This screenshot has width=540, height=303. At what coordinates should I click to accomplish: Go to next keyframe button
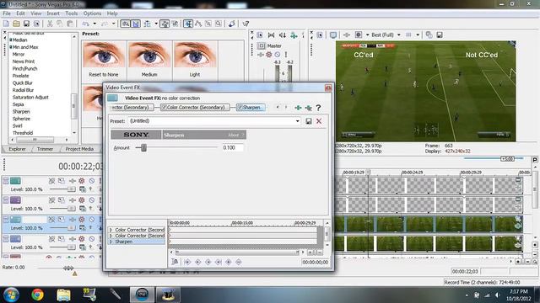(x=208, y=262)
